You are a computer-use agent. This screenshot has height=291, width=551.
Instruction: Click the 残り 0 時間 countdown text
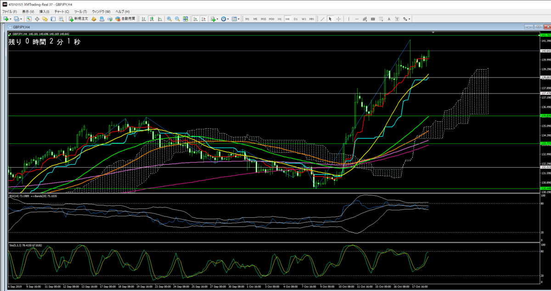pos(45,42)
